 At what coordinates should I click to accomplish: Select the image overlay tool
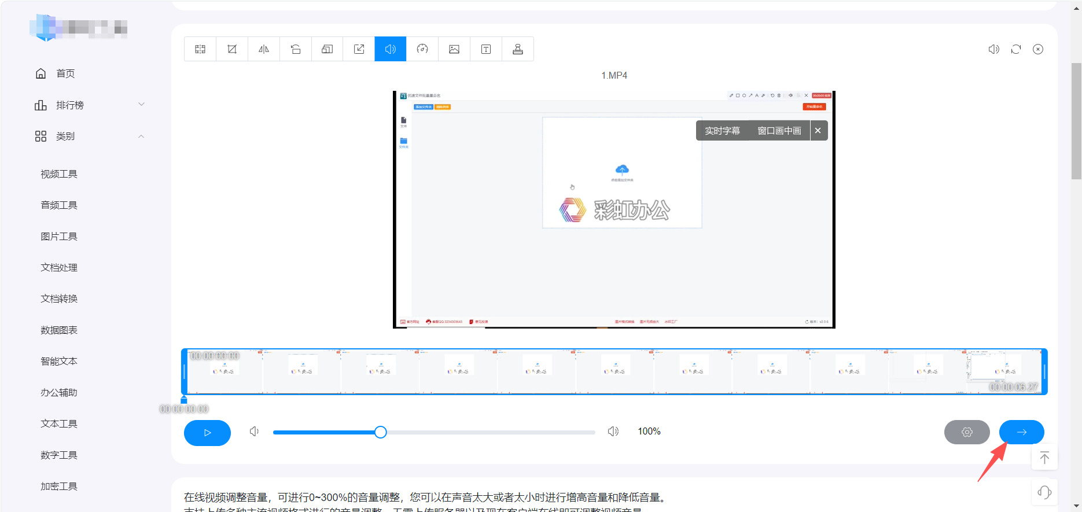tap(454, 49)
